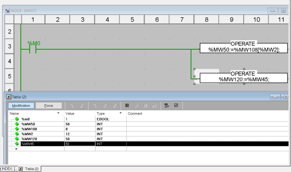Click the Set to 1 modification icon
This screenshot has width=291, height=172.
click(82, 106)
